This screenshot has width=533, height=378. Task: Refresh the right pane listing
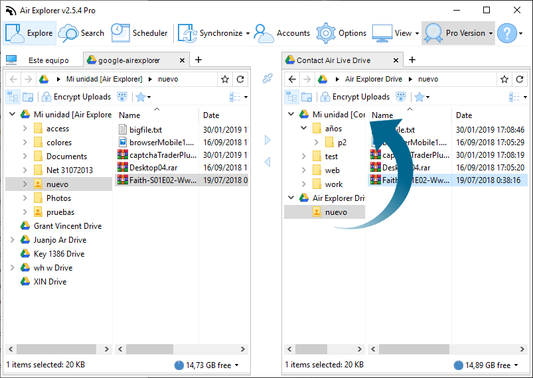point(520,79)
